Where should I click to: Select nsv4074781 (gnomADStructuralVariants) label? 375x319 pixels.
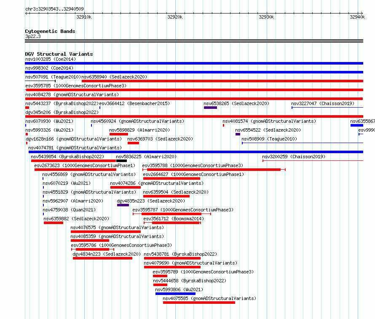click(75, 148)
